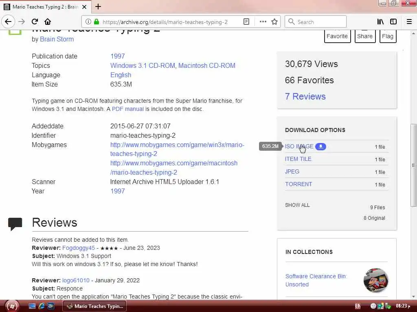Close the Mario Teaches Typing 2 tab

tap(84, 7)
